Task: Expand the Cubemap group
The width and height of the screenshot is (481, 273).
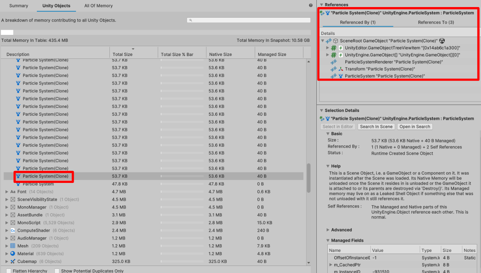Action: coord(7,261)
